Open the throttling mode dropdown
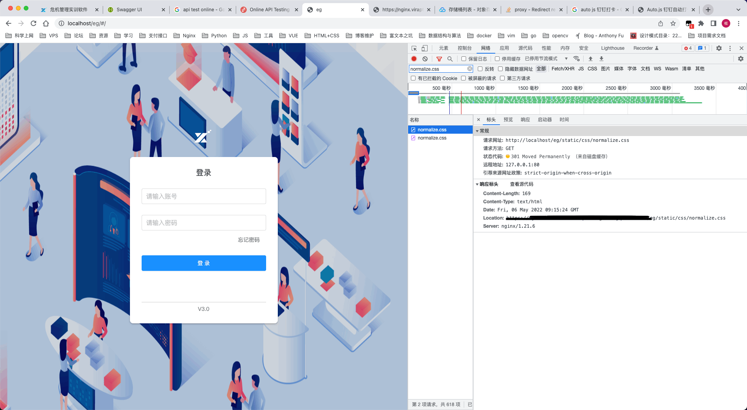Image resolution: width=747 pixels, height=410 pixels. (547, 59)
